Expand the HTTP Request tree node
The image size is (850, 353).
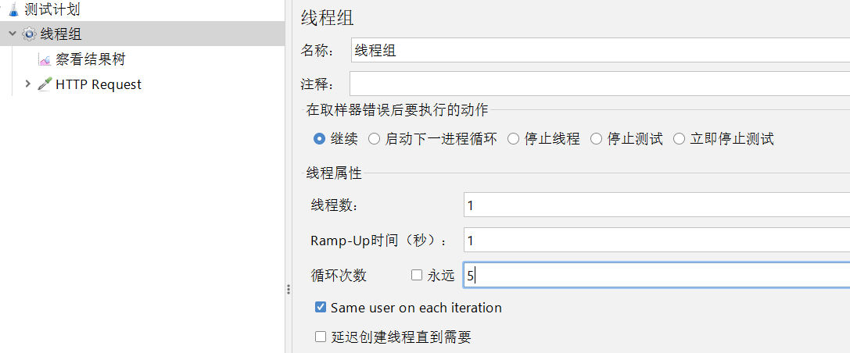pos(28,84)
